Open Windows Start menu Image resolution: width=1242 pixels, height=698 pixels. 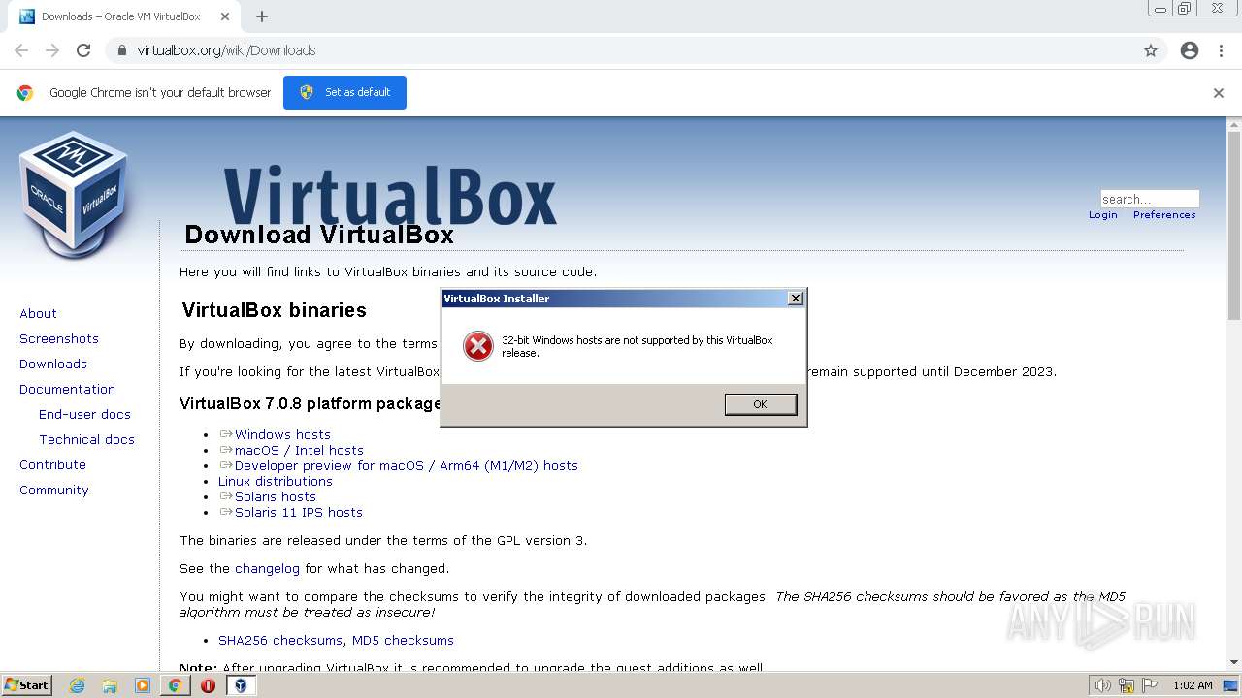coord(27,684)
